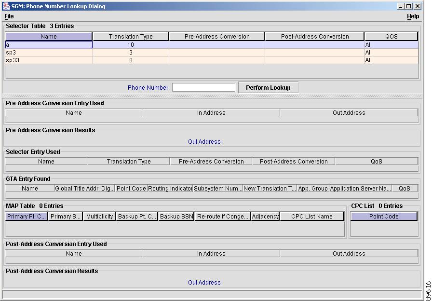
Task: Click translation type value 0 for sp33
Action: tap(131, 60)
